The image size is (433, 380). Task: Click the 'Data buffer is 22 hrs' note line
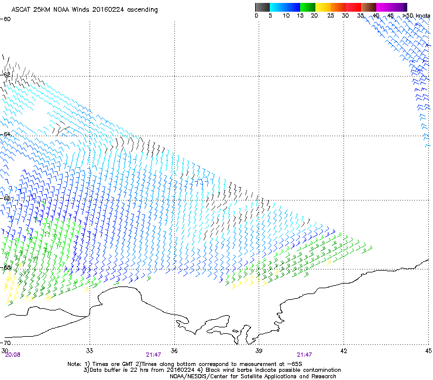212,370
